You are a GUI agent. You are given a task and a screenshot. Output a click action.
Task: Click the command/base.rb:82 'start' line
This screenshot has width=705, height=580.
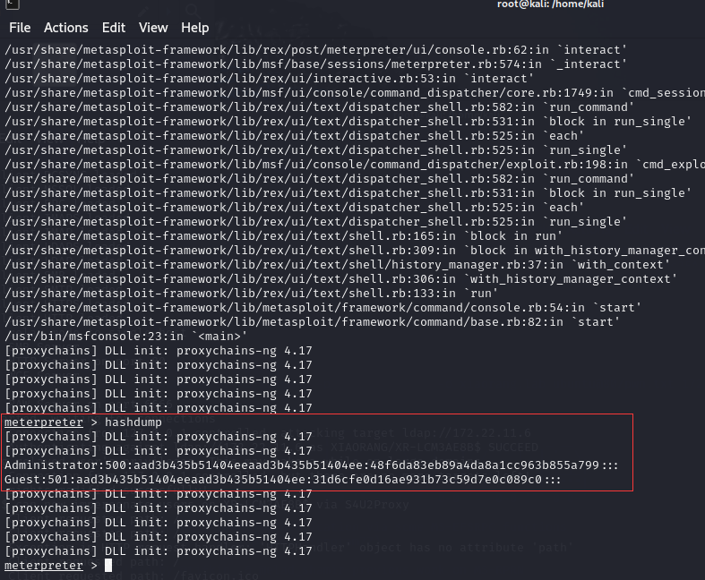(x=310, y=322)
